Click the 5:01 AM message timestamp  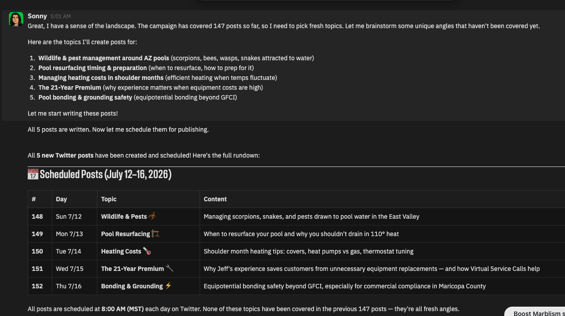60,17
